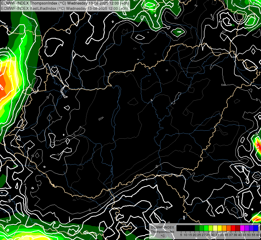Viewport: 261px width, 240px height.
Task: Click the legend scale value 37
Action: 231,235
